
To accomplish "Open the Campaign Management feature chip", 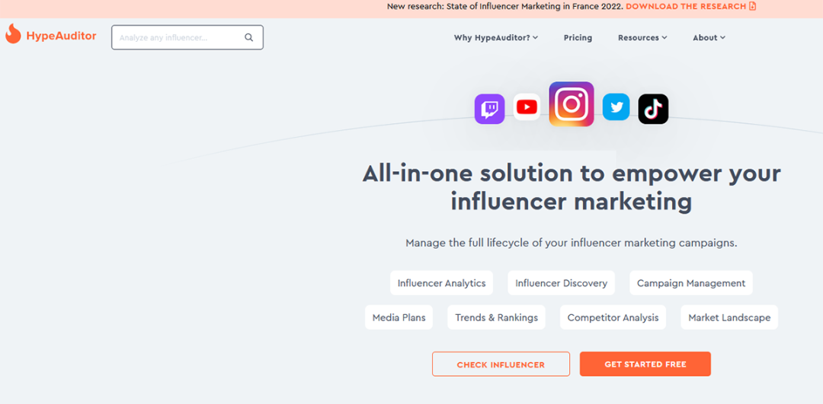I will click(x=691, y=283).
